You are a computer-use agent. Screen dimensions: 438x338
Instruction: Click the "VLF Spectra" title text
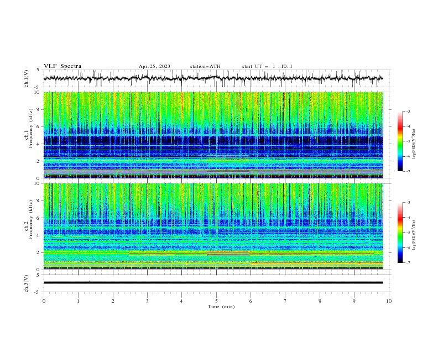[x=62, y=66]
